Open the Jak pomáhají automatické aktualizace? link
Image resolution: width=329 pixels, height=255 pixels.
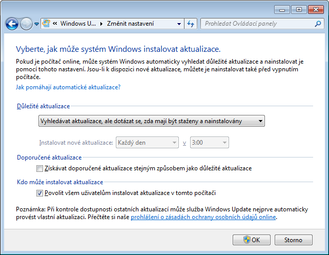point(68,87)
